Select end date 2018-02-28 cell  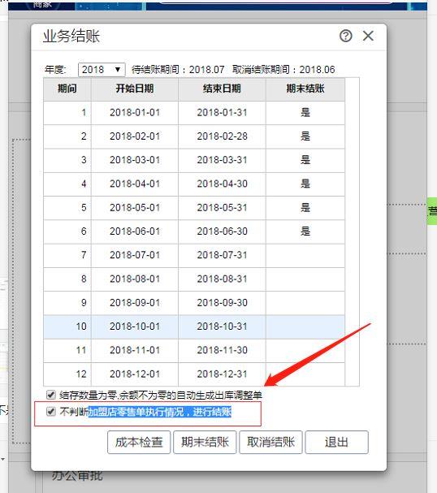pos(222,136)
